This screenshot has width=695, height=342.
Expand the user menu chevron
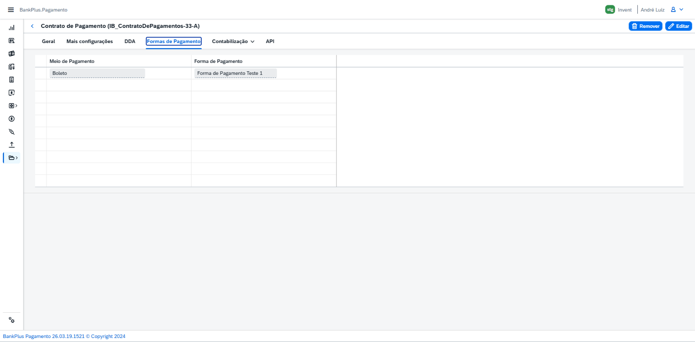point(681,10)
